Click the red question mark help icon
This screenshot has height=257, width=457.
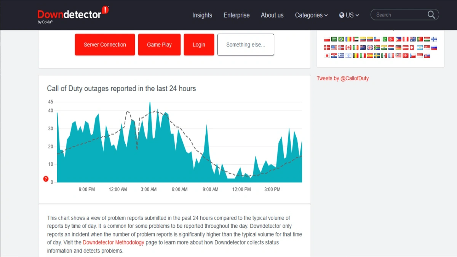pos(46,179)
